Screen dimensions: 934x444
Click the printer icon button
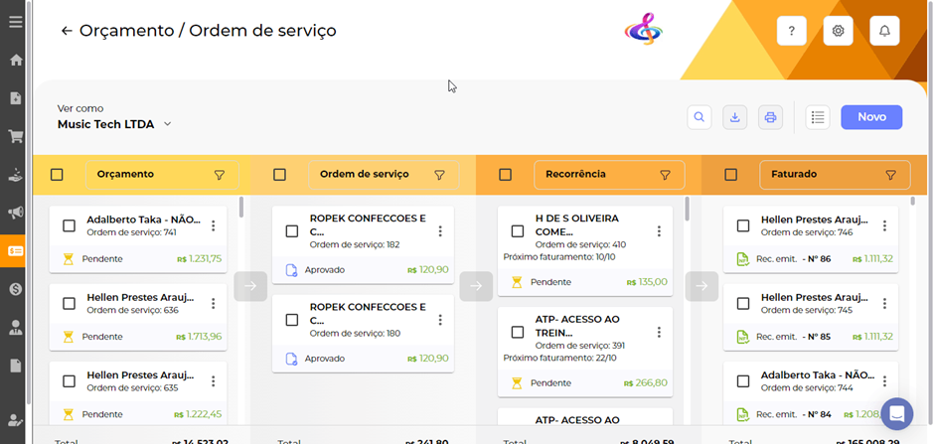click(x=770, y=117)
